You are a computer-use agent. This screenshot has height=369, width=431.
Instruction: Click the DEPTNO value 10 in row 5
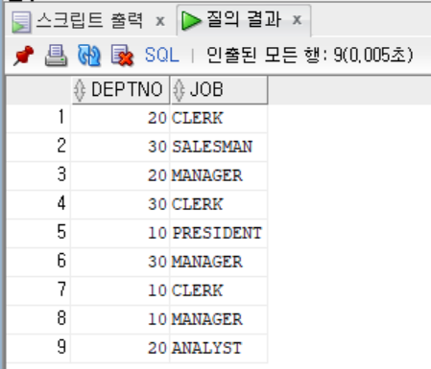click(120, 233)
